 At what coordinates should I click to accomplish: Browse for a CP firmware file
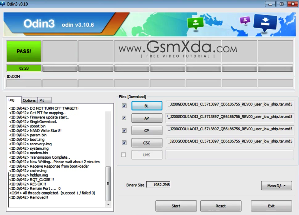coord(147,130)
